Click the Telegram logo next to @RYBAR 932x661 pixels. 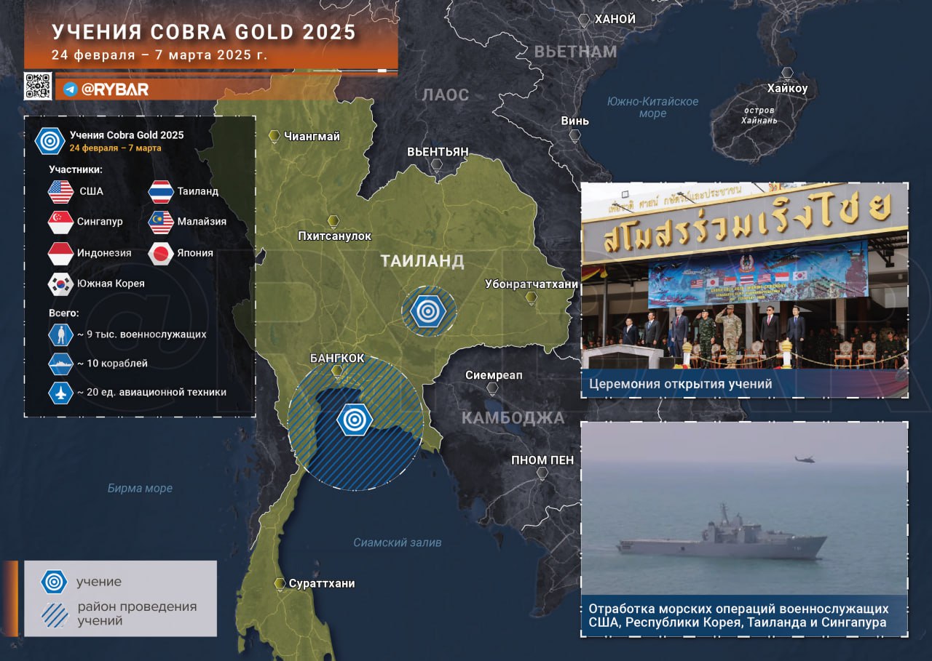[x=70, y=89]
